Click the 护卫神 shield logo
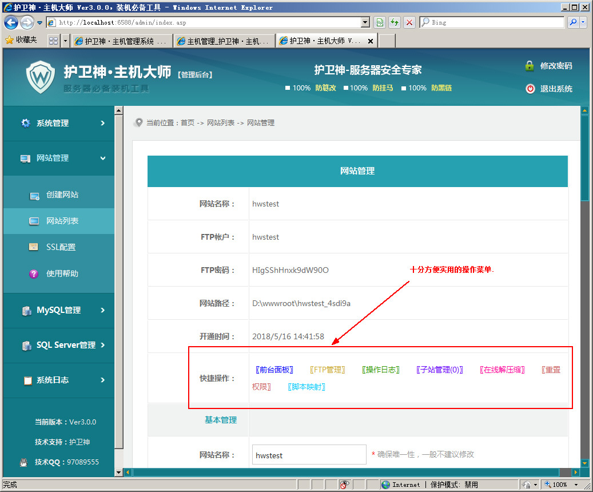 41,77
